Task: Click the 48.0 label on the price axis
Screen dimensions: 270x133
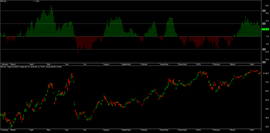Action: tap(267, 118)
